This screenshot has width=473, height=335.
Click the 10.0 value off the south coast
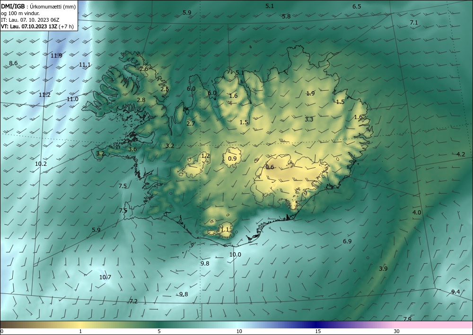[235, 254]
